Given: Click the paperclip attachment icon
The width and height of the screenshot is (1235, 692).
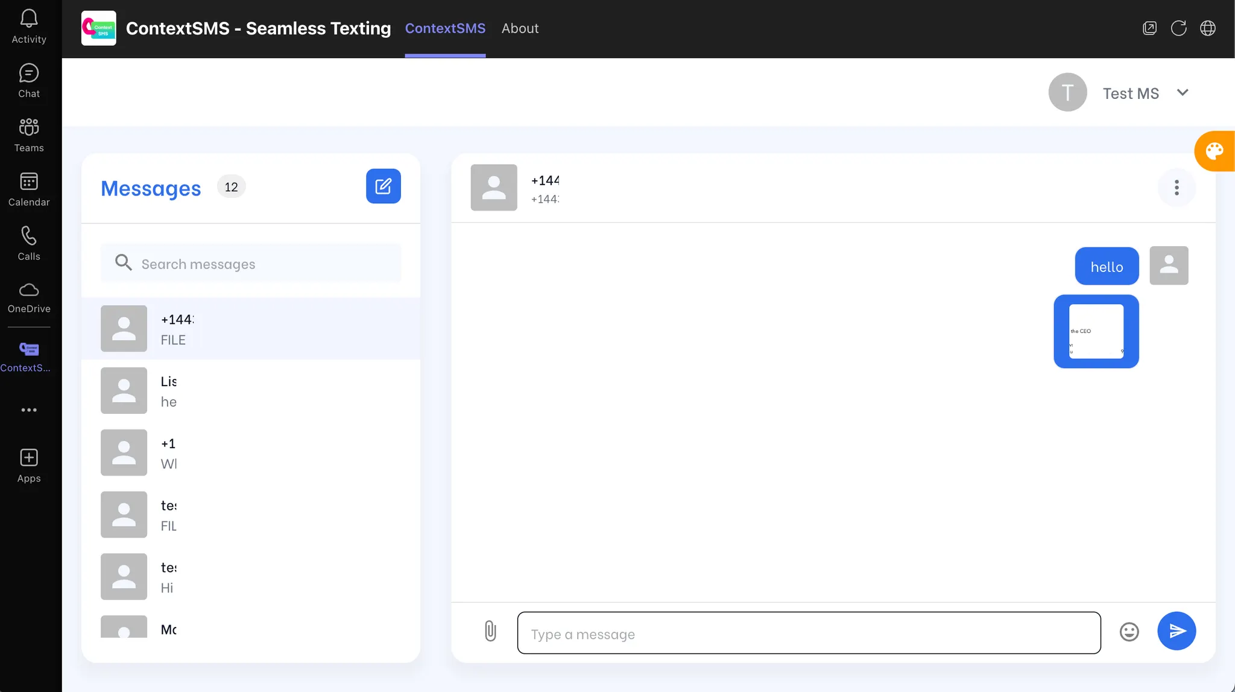Looking at the screenshot, I should tap(490, 631).
